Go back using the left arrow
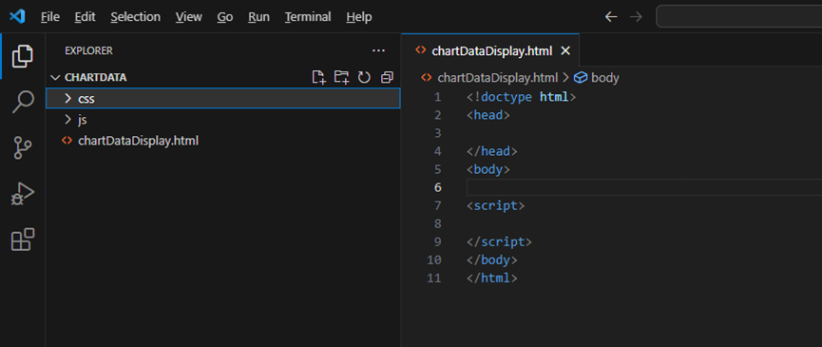The height and width of the screenshot is (347, 822). 611,17
